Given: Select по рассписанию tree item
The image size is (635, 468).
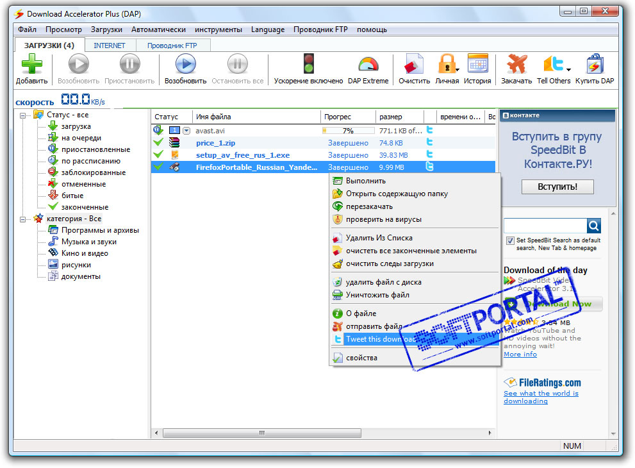Looking at the screenshot, I should [x=91, y=161].
